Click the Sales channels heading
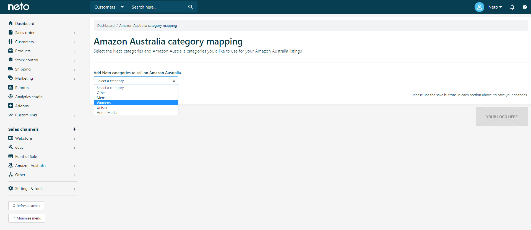This screenshot has width=531, height=230. pos(24,129)
